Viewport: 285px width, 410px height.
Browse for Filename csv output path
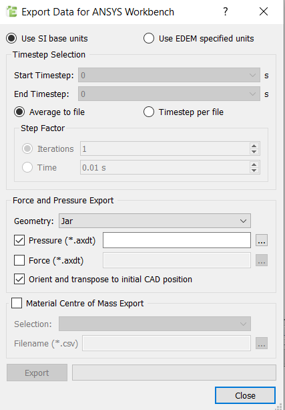coord(262,343)
